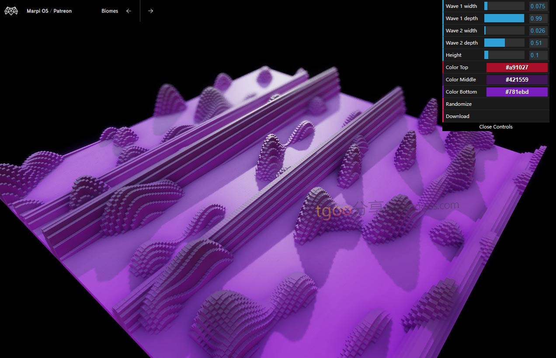556x358 pixels.
Task: Adjust the Height slider
Action: tap(504, 55)
